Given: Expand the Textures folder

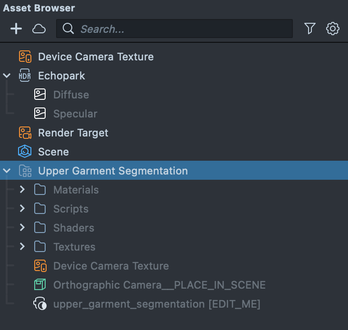Looking at the screenshot, I should 22,247.
